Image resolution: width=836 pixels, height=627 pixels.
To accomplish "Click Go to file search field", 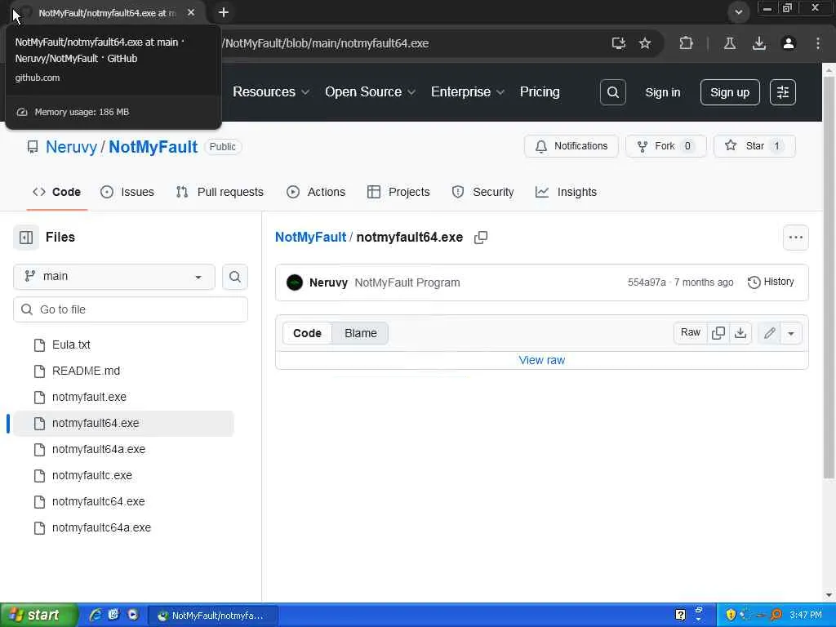I will point(131,309).
